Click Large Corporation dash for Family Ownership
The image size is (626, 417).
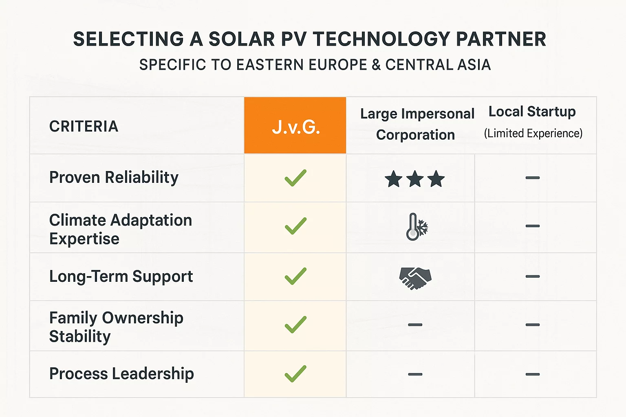pyautogui.click(x=415, y=325)
